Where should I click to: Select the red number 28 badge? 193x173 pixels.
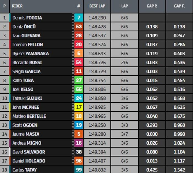point(79,36)
